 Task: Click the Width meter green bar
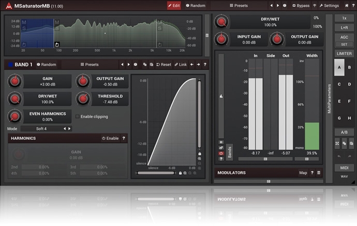point(312,135)
